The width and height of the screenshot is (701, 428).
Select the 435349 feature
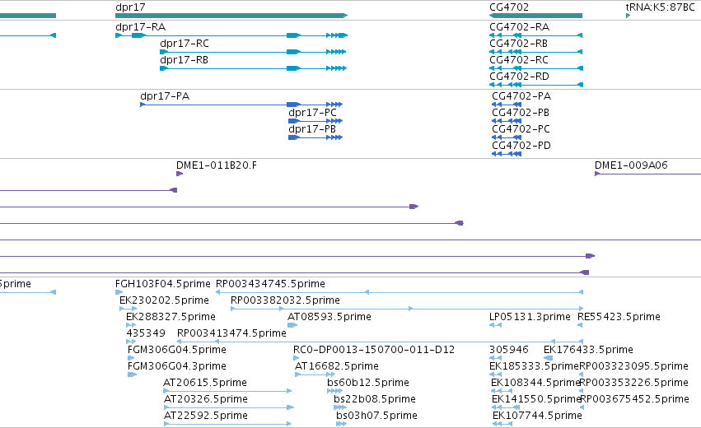131,342
